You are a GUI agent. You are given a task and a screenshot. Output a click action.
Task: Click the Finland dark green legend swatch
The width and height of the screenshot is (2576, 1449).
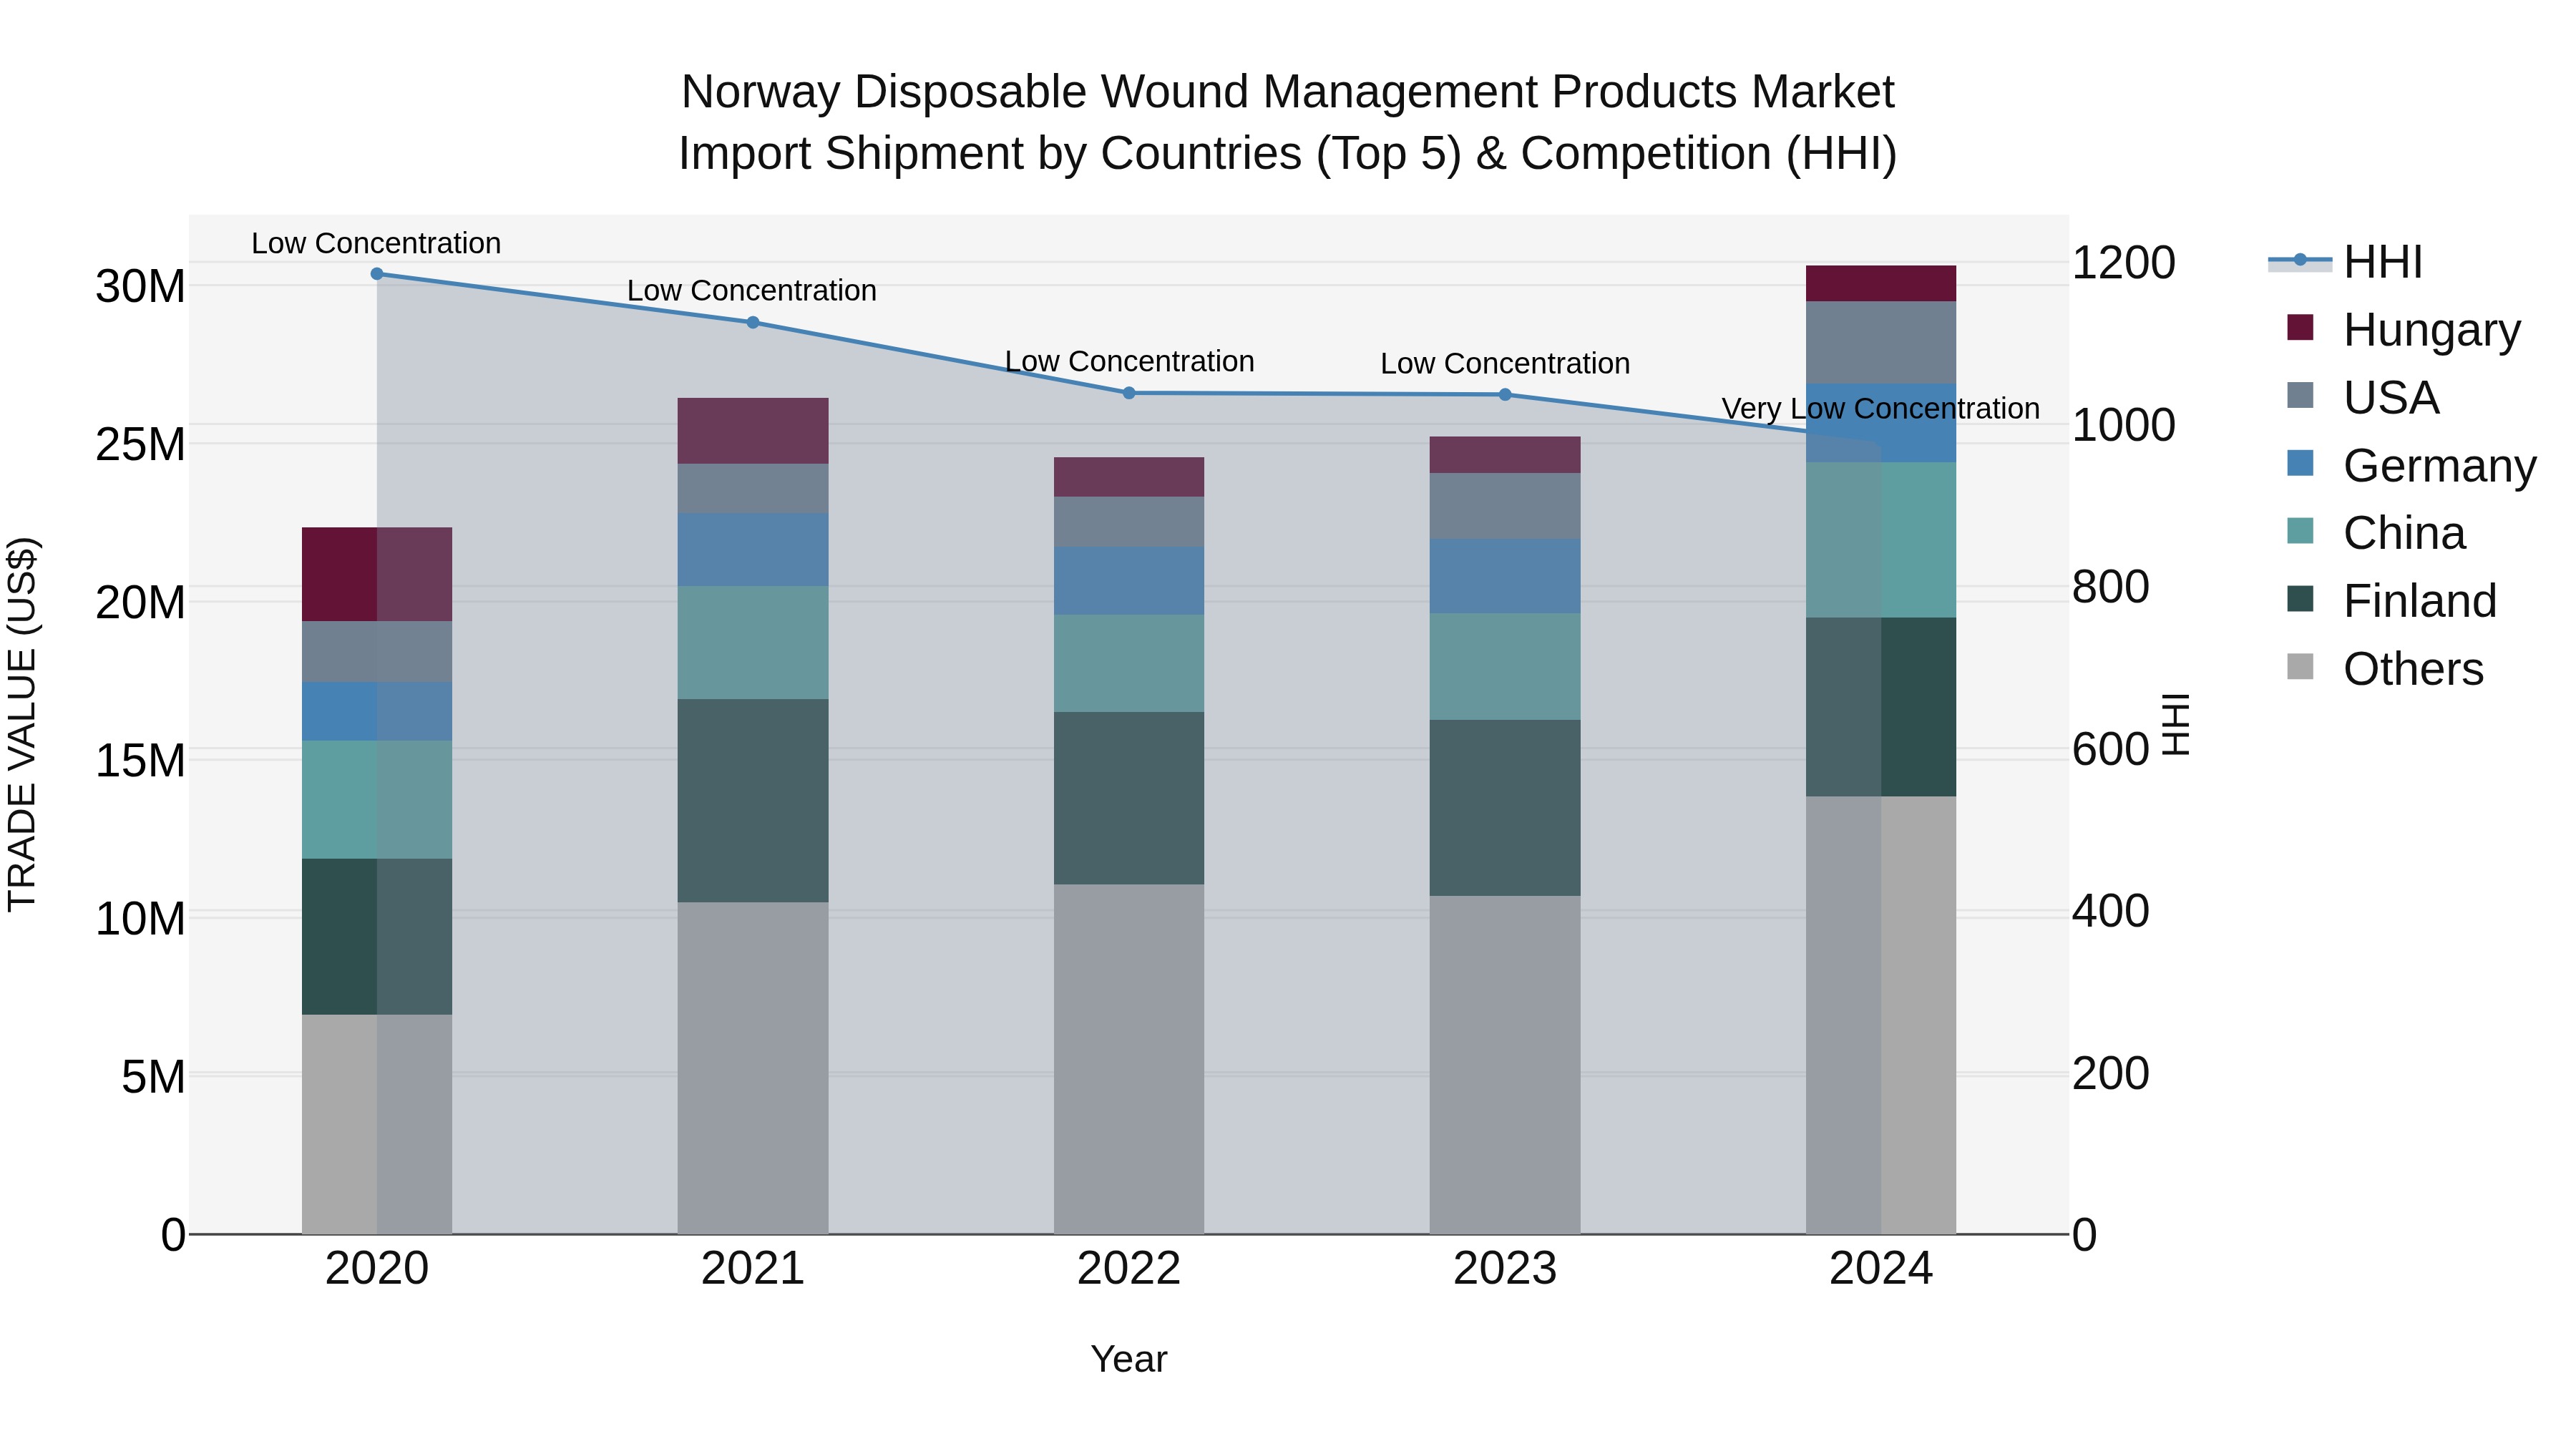pyautogui.click(x=2300, y=599)
